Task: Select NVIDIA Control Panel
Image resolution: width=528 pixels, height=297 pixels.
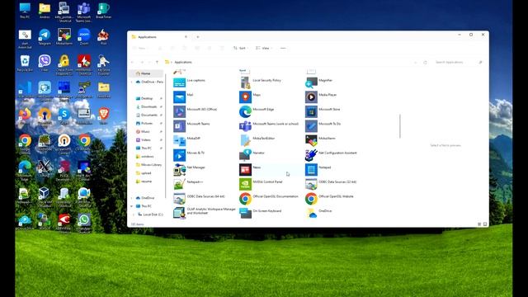Action: [x=261, y=184]
